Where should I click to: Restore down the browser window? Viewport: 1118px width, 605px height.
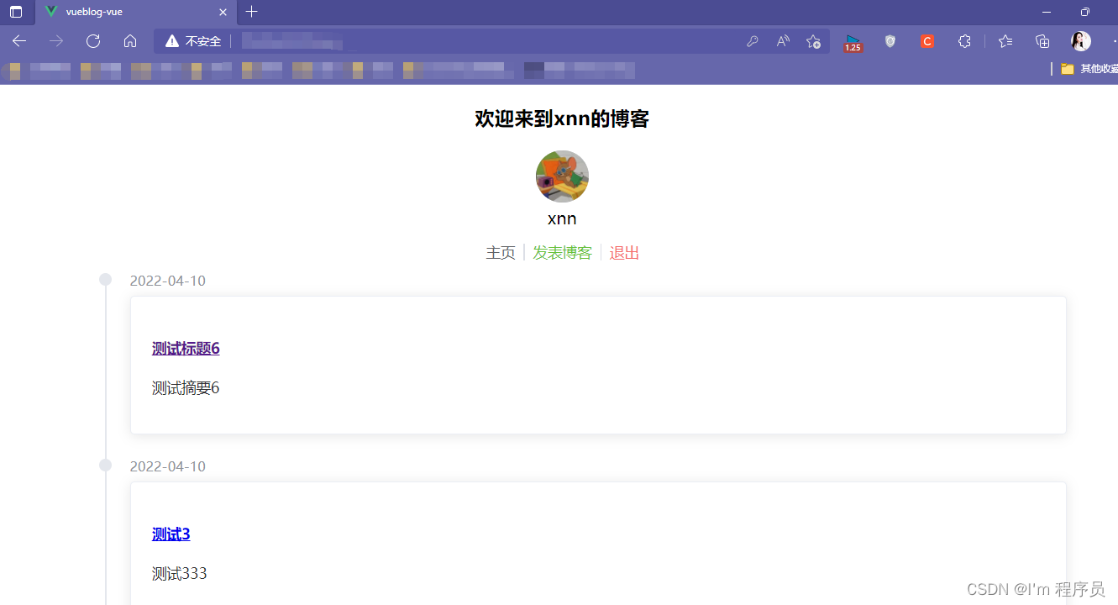[x=1085, y=12]
